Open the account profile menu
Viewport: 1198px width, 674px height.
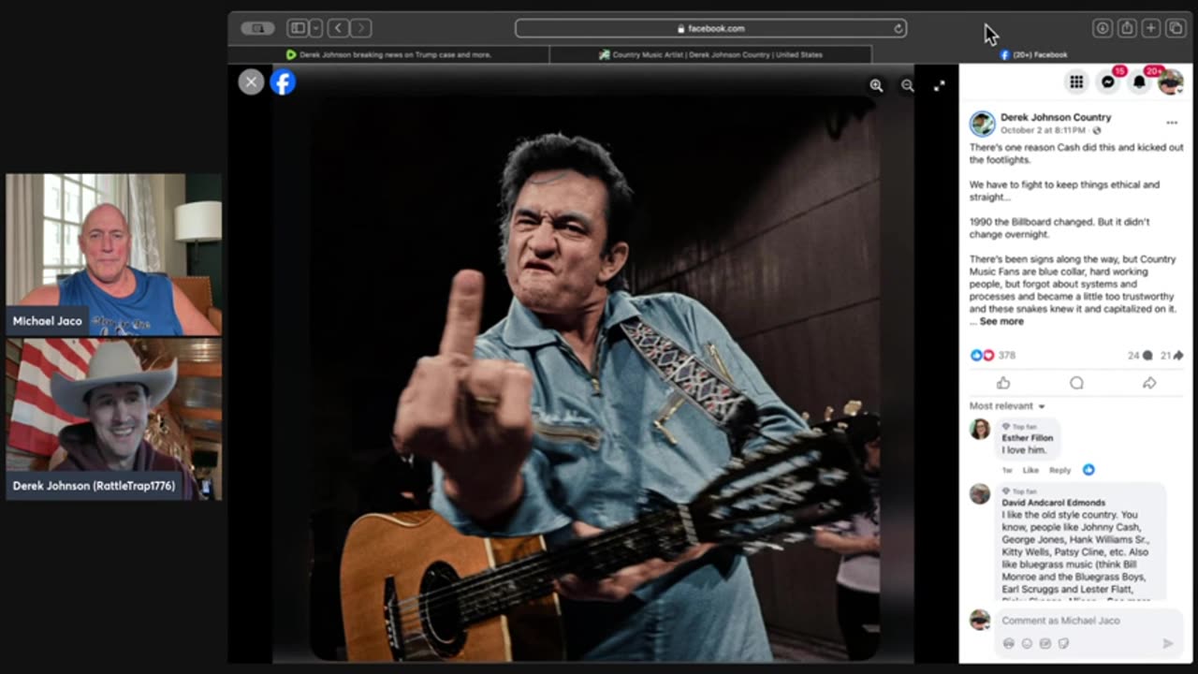tap(1170, 82)
